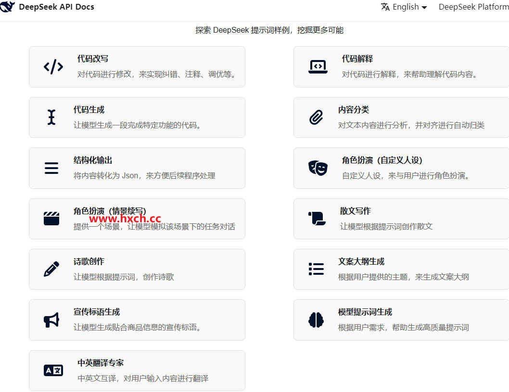Viewport: 509px width, 392px height.
Task: Go to DeepSeek API Docs home
Action: click(47, 7)
